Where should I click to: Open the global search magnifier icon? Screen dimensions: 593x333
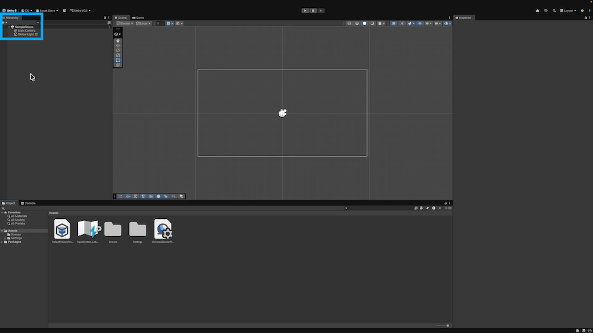554,10
